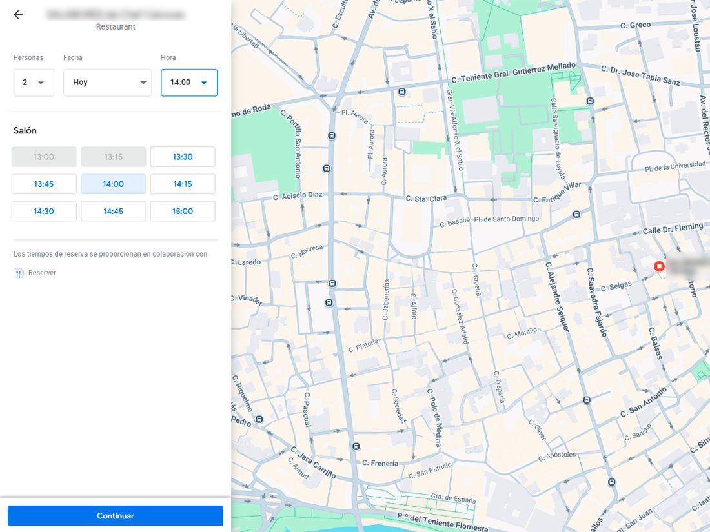Click the Continuar button

(x=116, y=516)
